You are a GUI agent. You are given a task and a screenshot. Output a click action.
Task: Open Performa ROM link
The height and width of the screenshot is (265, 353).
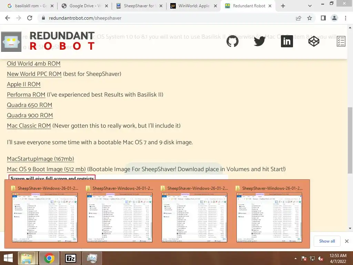click(x=26, y=95)
